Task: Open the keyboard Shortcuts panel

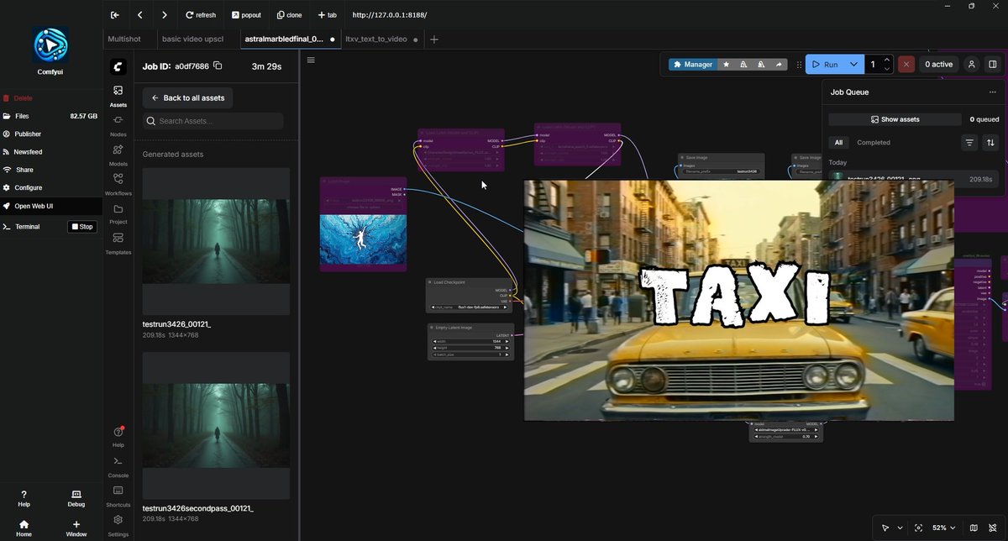Action: point(118,496)
